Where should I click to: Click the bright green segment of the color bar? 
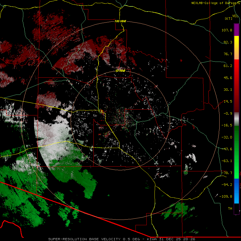236,172
